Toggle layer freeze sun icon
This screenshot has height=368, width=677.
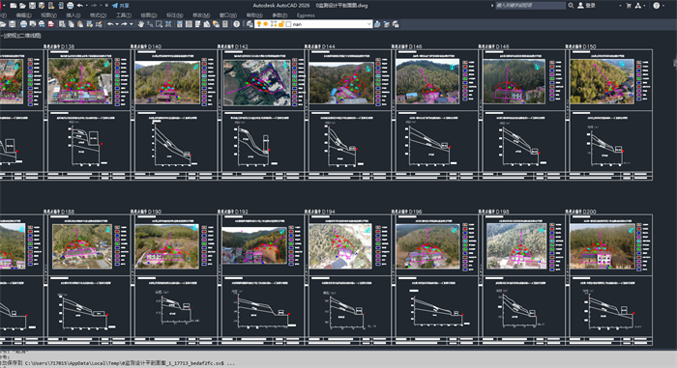point(266,24)
